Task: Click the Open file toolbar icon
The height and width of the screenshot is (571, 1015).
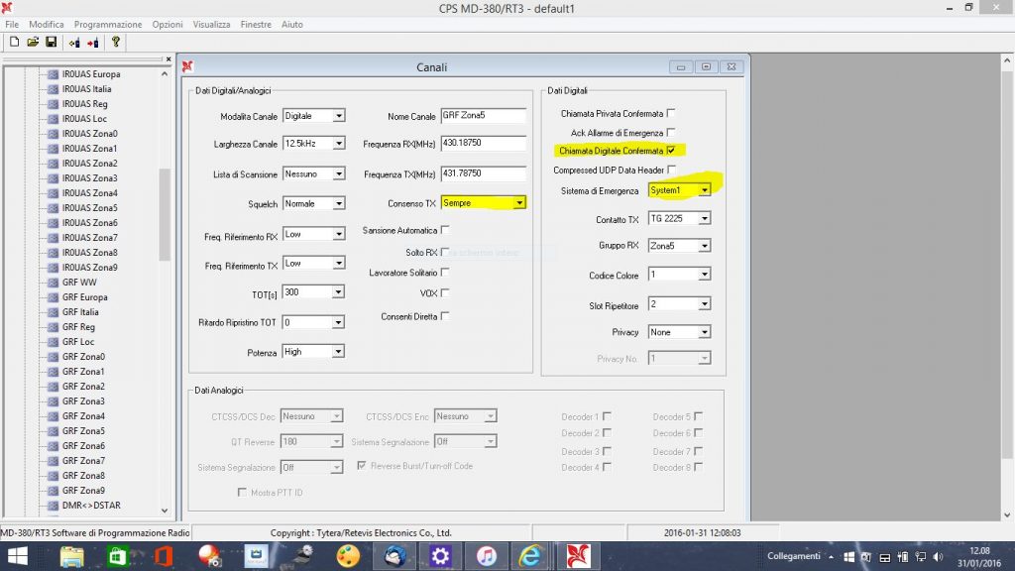Action: click(33, 42)
